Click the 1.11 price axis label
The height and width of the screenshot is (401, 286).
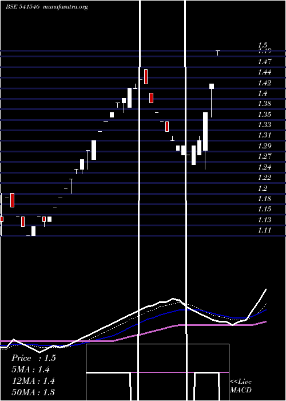[x=265, y=230]
